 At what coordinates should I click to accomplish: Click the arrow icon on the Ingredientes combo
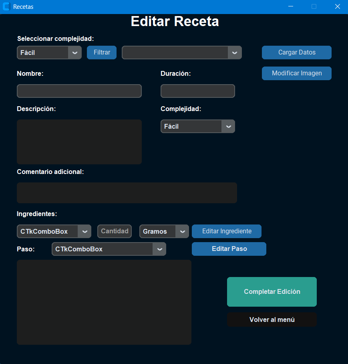click(85, 231)
